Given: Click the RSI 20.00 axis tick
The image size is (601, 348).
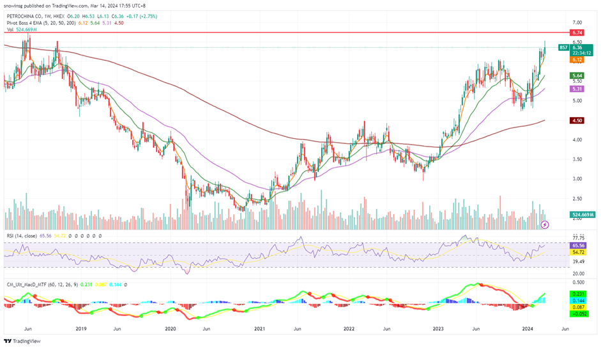Looking at the screenshot, I should (x=579, y=274).
